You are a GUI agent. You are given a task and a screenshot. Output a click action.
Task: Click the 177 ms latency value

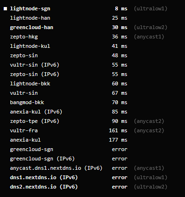pyautogui.click(x=118, y=140)
